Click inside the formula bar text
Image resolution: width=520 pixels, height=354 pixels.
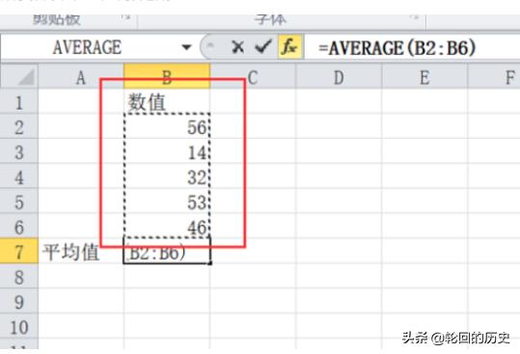(397, 47)
